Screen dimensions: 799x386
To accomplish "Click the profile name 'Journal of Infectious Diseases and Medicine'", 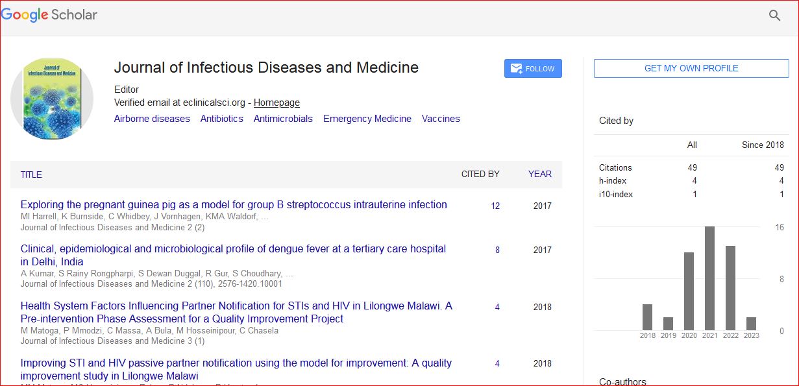I will pos(266,67).
